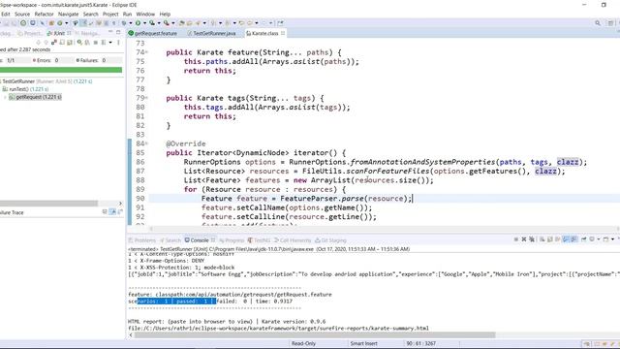Open the Source menu
Image resolution: width=620 pixels, height=349 pixels.
coord(22,14)
